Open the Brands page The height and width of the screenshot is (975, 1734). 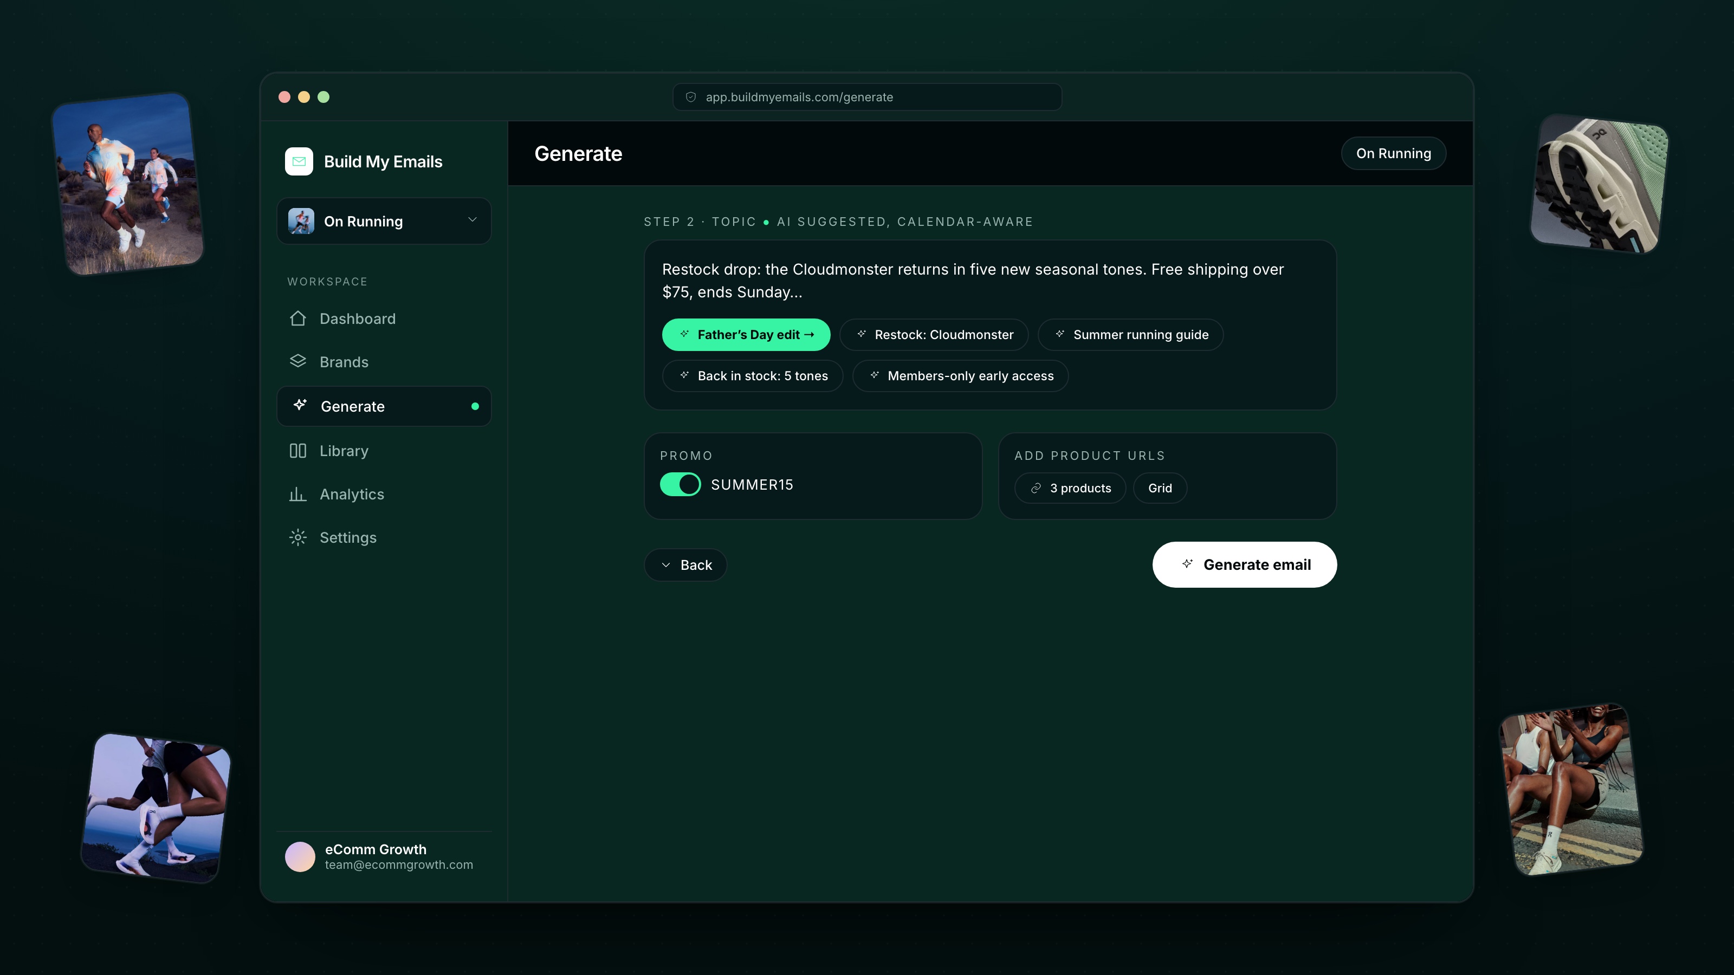[x=384, y=362]
